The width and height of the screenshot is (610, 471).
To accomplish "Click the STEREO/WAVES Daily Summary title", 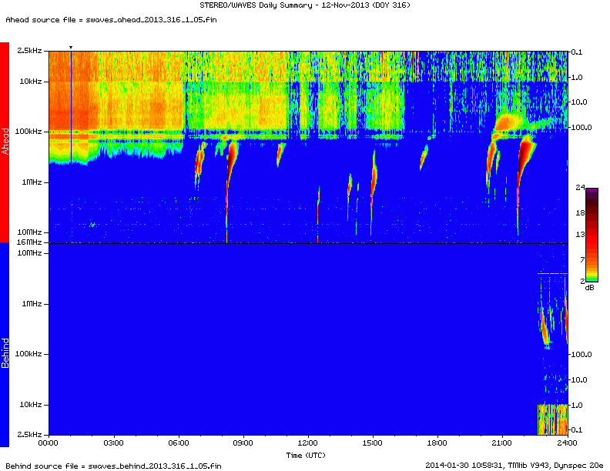I will [306, 6].
